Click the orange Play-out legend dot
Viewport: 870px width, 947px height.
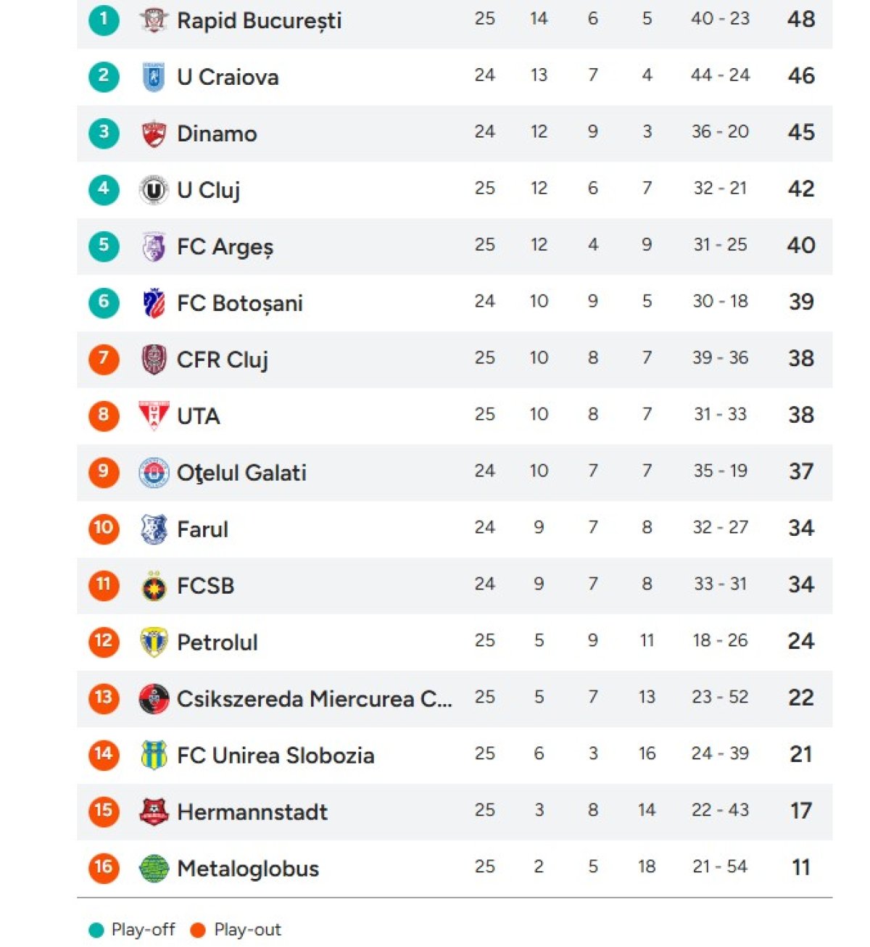(197, 930)
